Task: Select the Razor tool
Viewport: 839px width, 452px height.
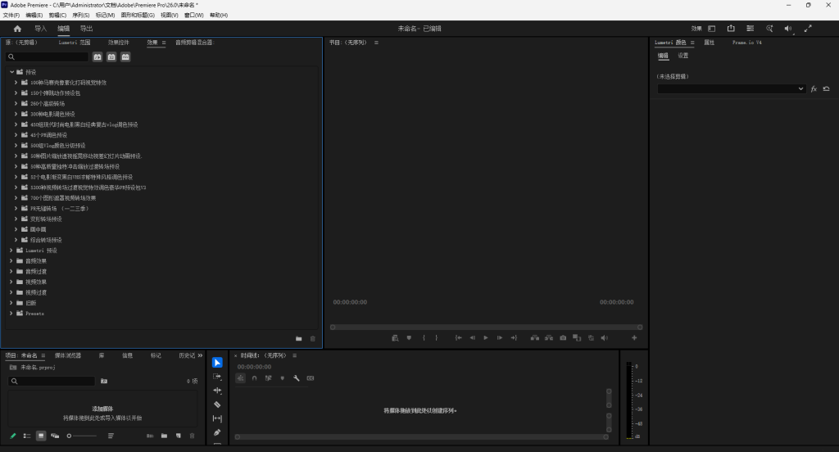Action: tap(217, 405)
